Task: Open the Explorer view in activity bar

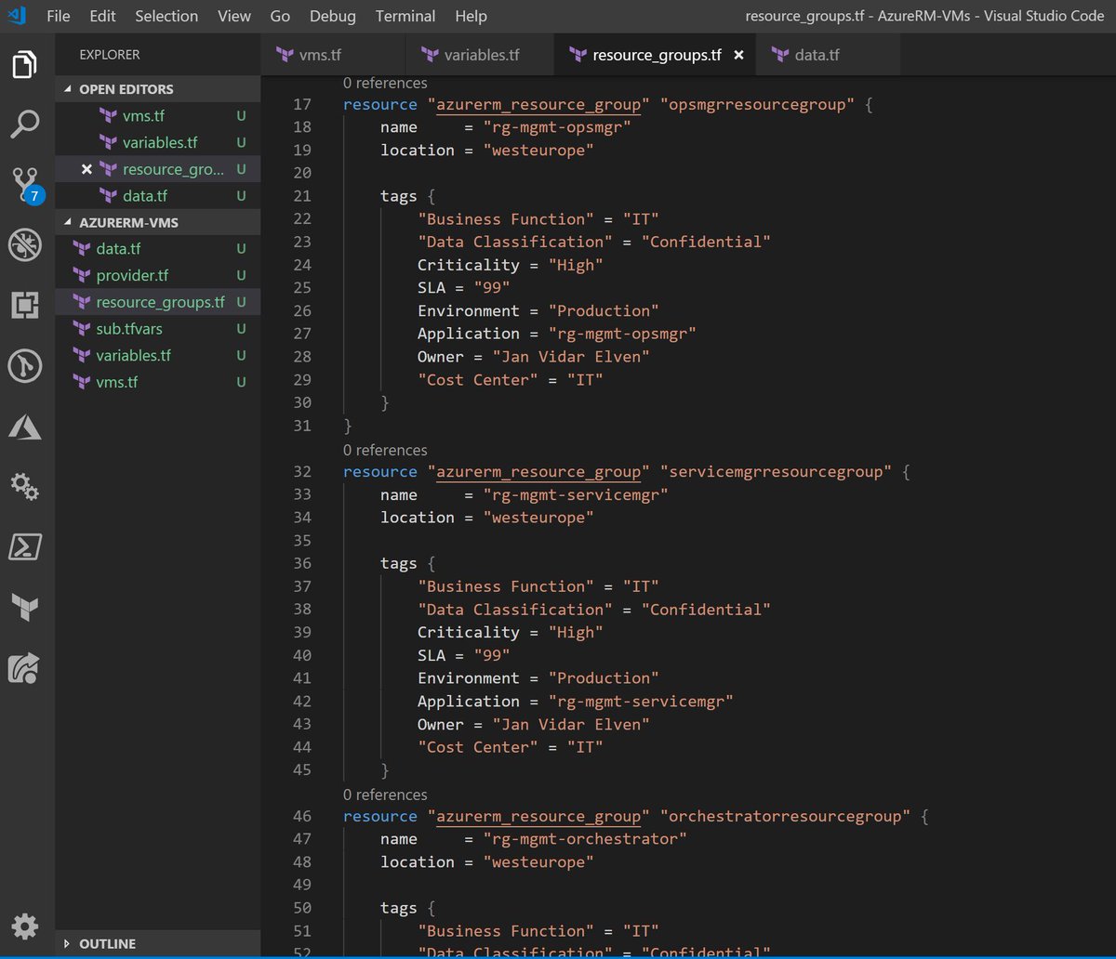Action: 25,65
